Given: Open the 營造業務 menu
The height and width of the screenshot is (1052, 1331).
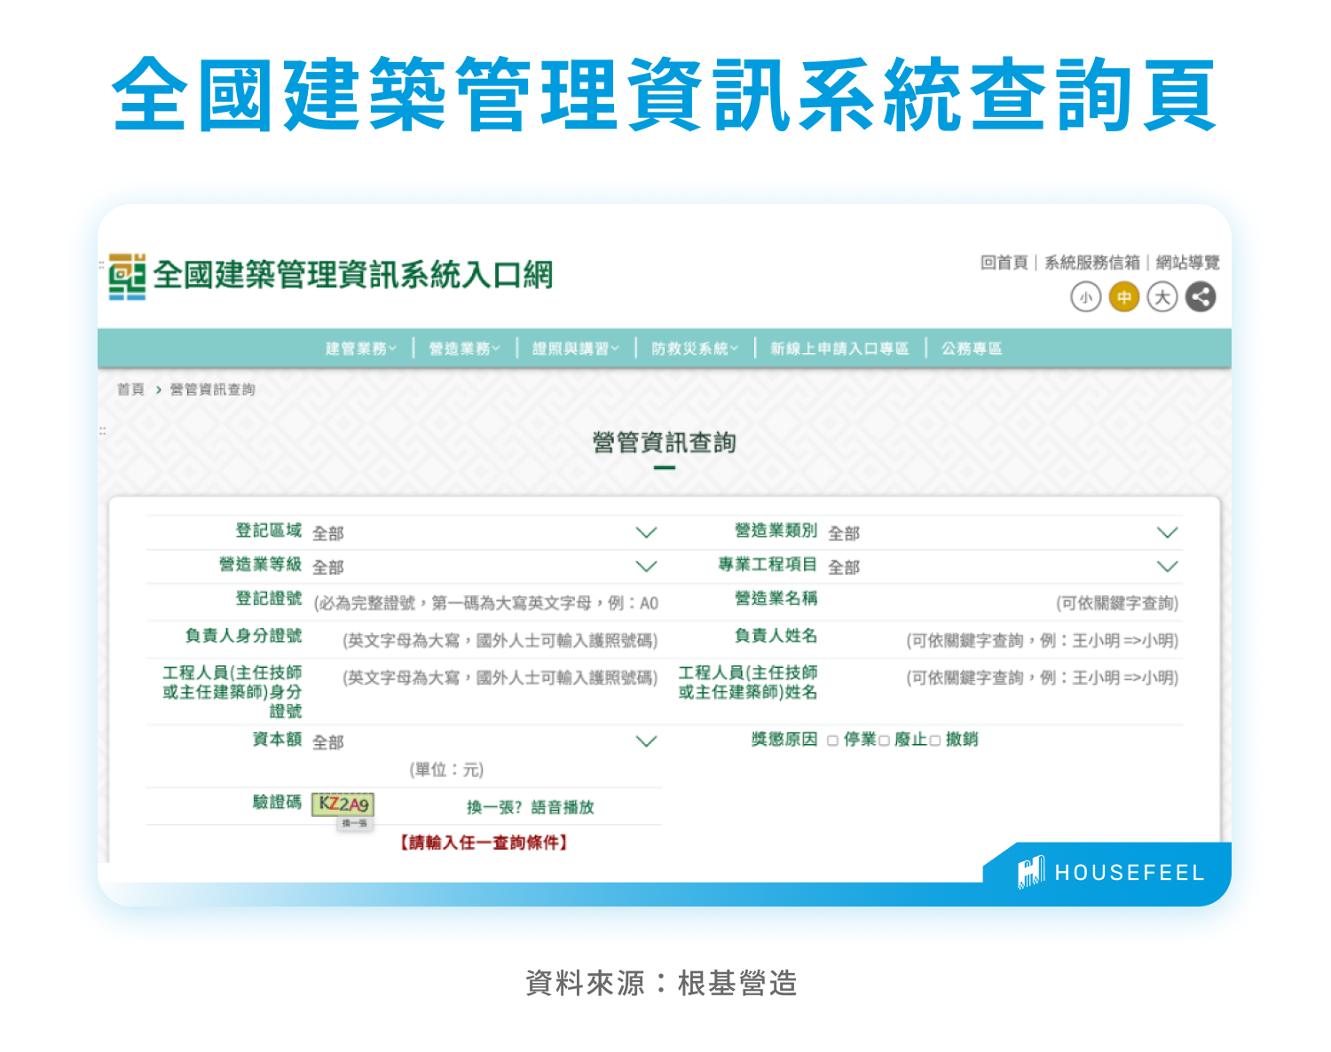Looking at the screenshot, I should [x=465, y=349].
